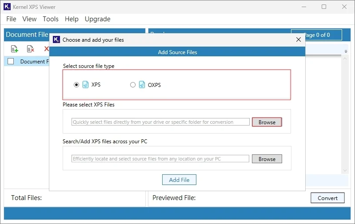The width and height of the screenshot is (355, 224).
Task: Click Browse next to select XPS files field
Action: (x=267, y=122)
